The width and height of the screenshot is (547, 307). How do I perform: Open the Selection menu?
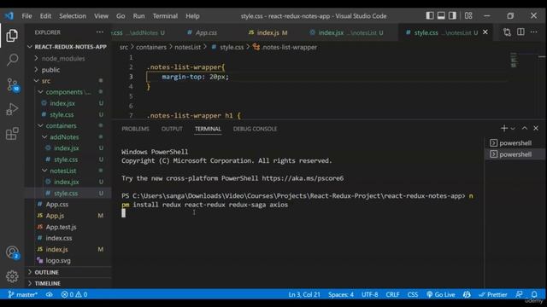(73, 16)
